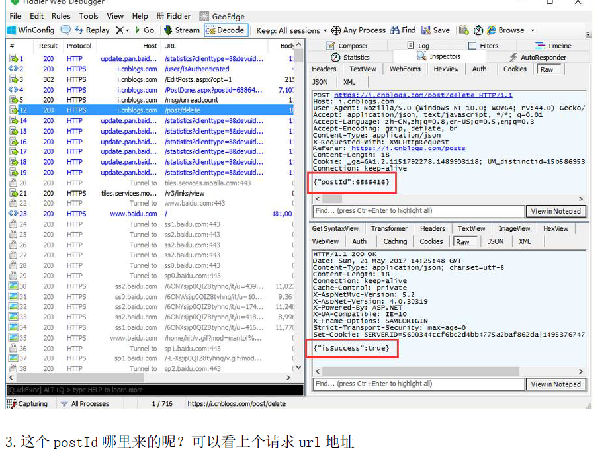Click the comment speech bubble icon
Image resolution: width=610 pixels, height=459 pixels.
[x=65, y=30]
